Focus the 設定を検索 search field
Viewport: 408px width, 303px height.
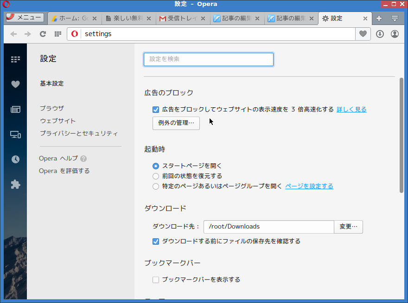coord(209,60)
